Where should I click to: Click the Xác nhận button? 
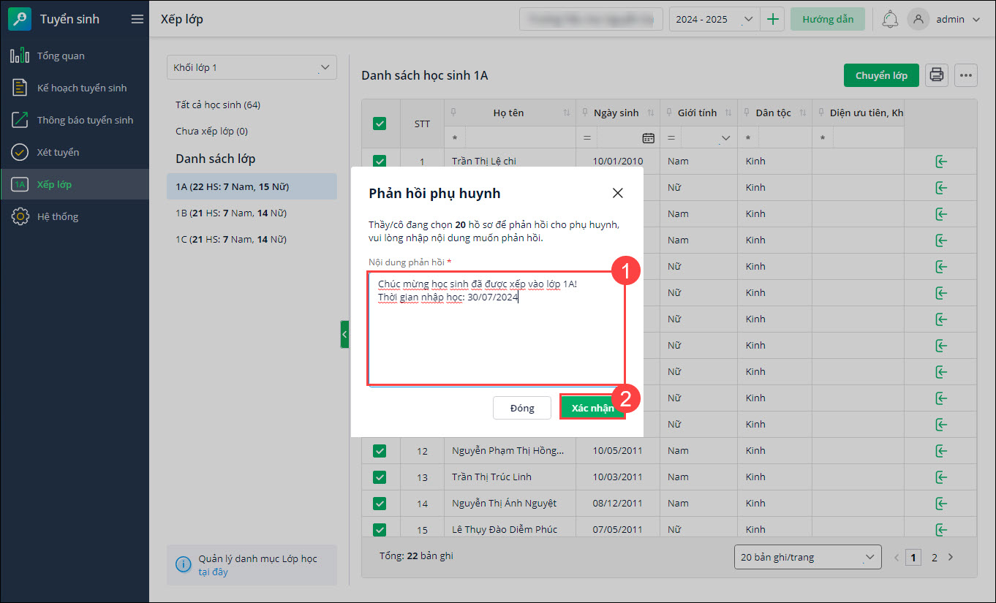(x=592, y=408)
